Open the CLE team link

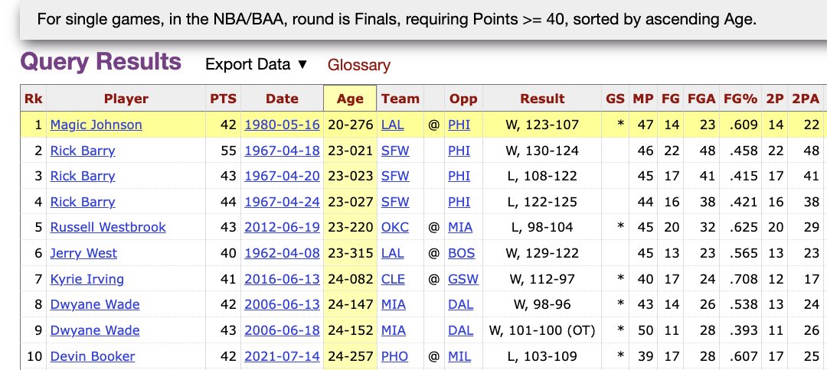coord(394,279)
